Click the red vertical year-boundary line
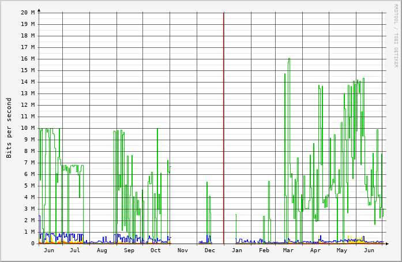This screenshot has height=262, width=402. [x=224, y=128]
